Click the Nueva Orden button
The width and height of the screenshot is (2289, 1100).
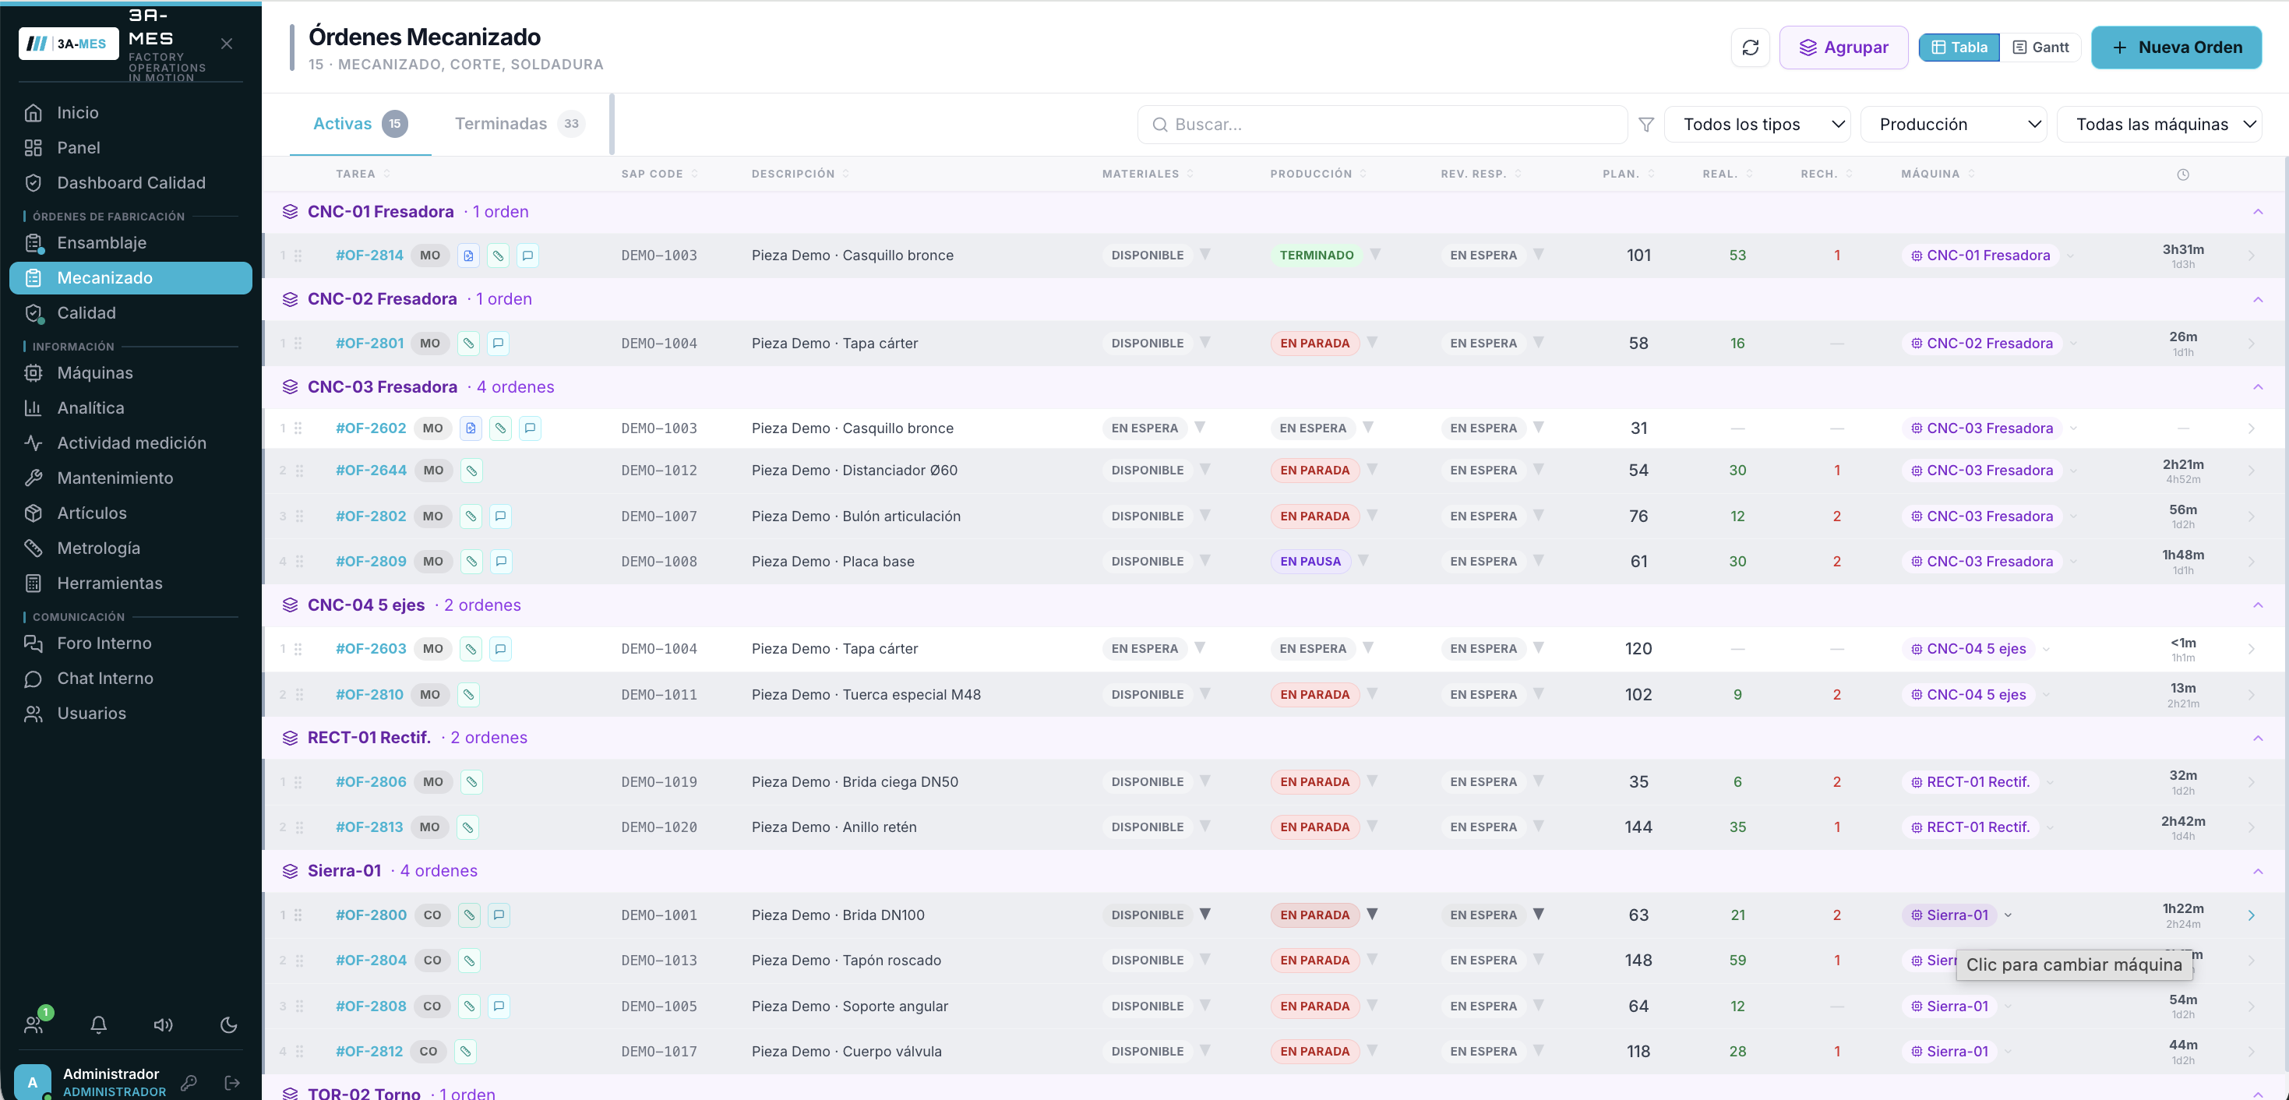coord(2176,47)
